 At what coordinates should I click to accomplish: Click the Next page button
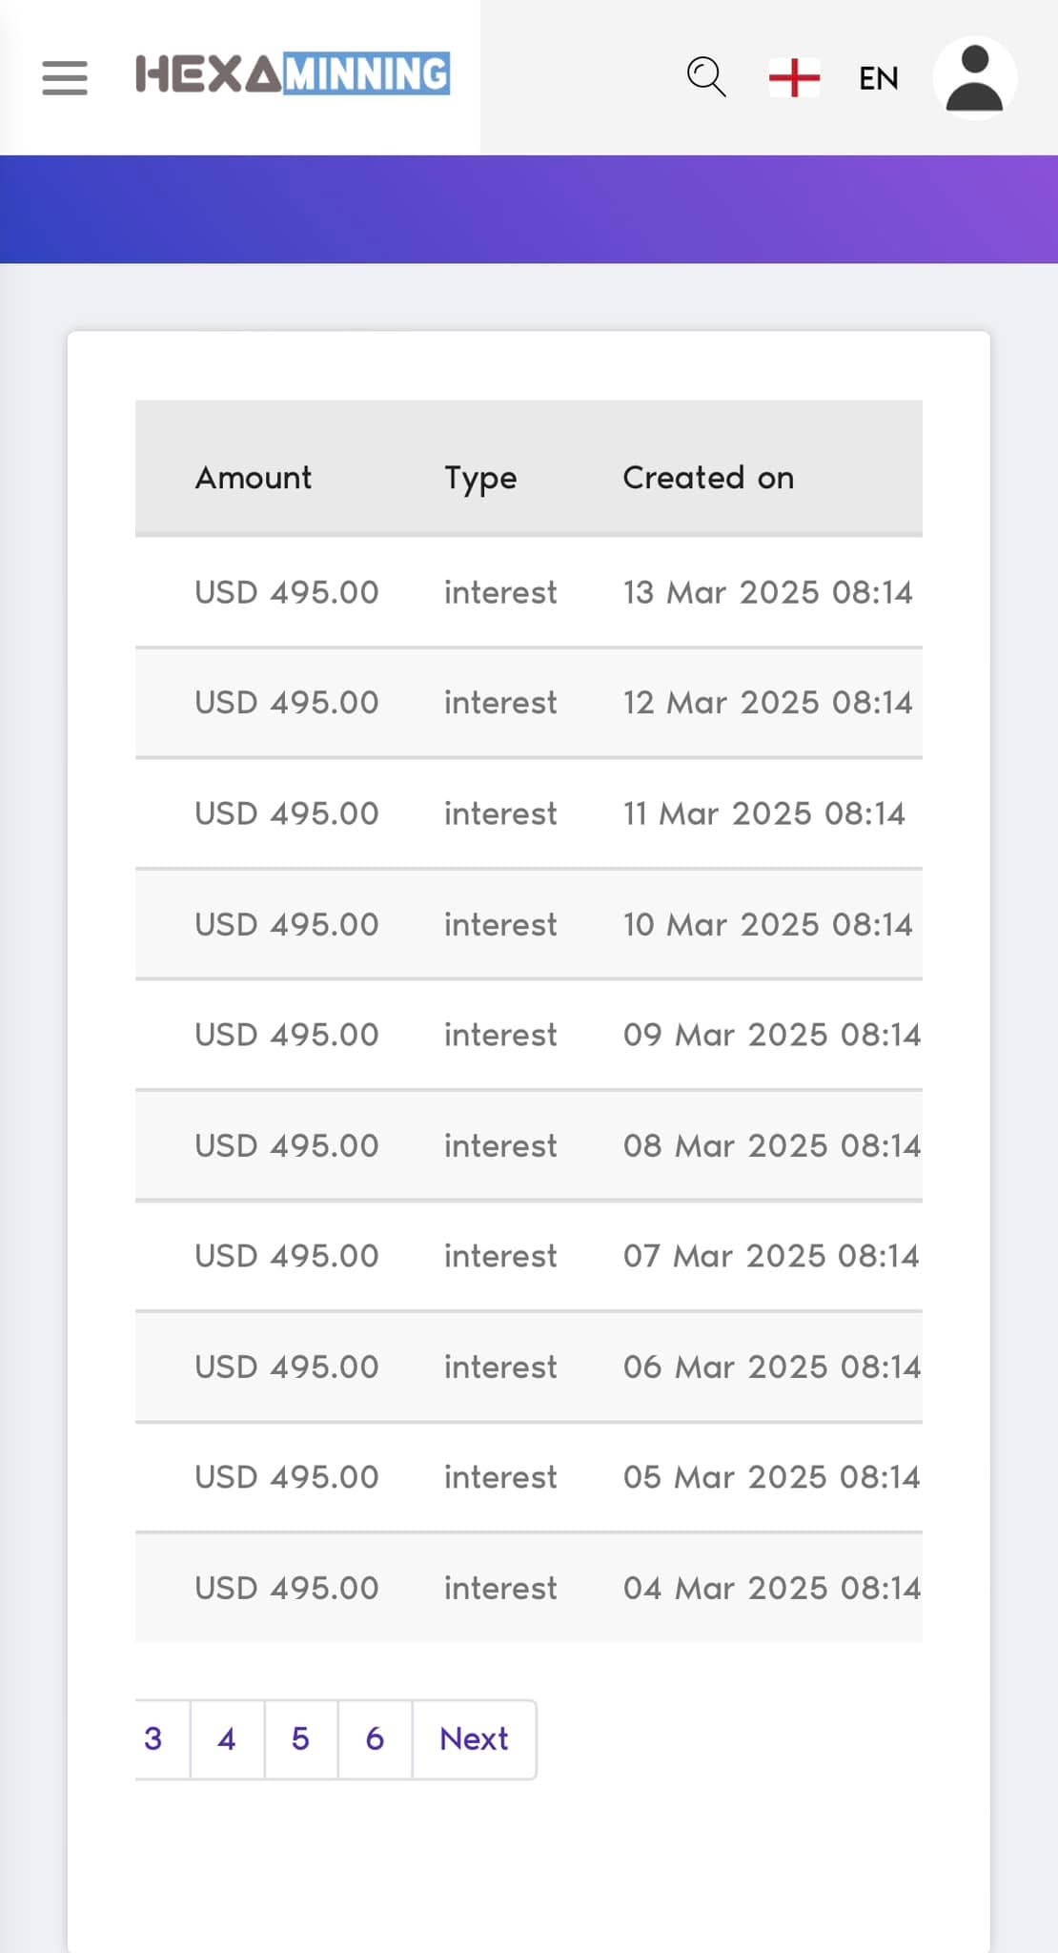coord(474,1738)
